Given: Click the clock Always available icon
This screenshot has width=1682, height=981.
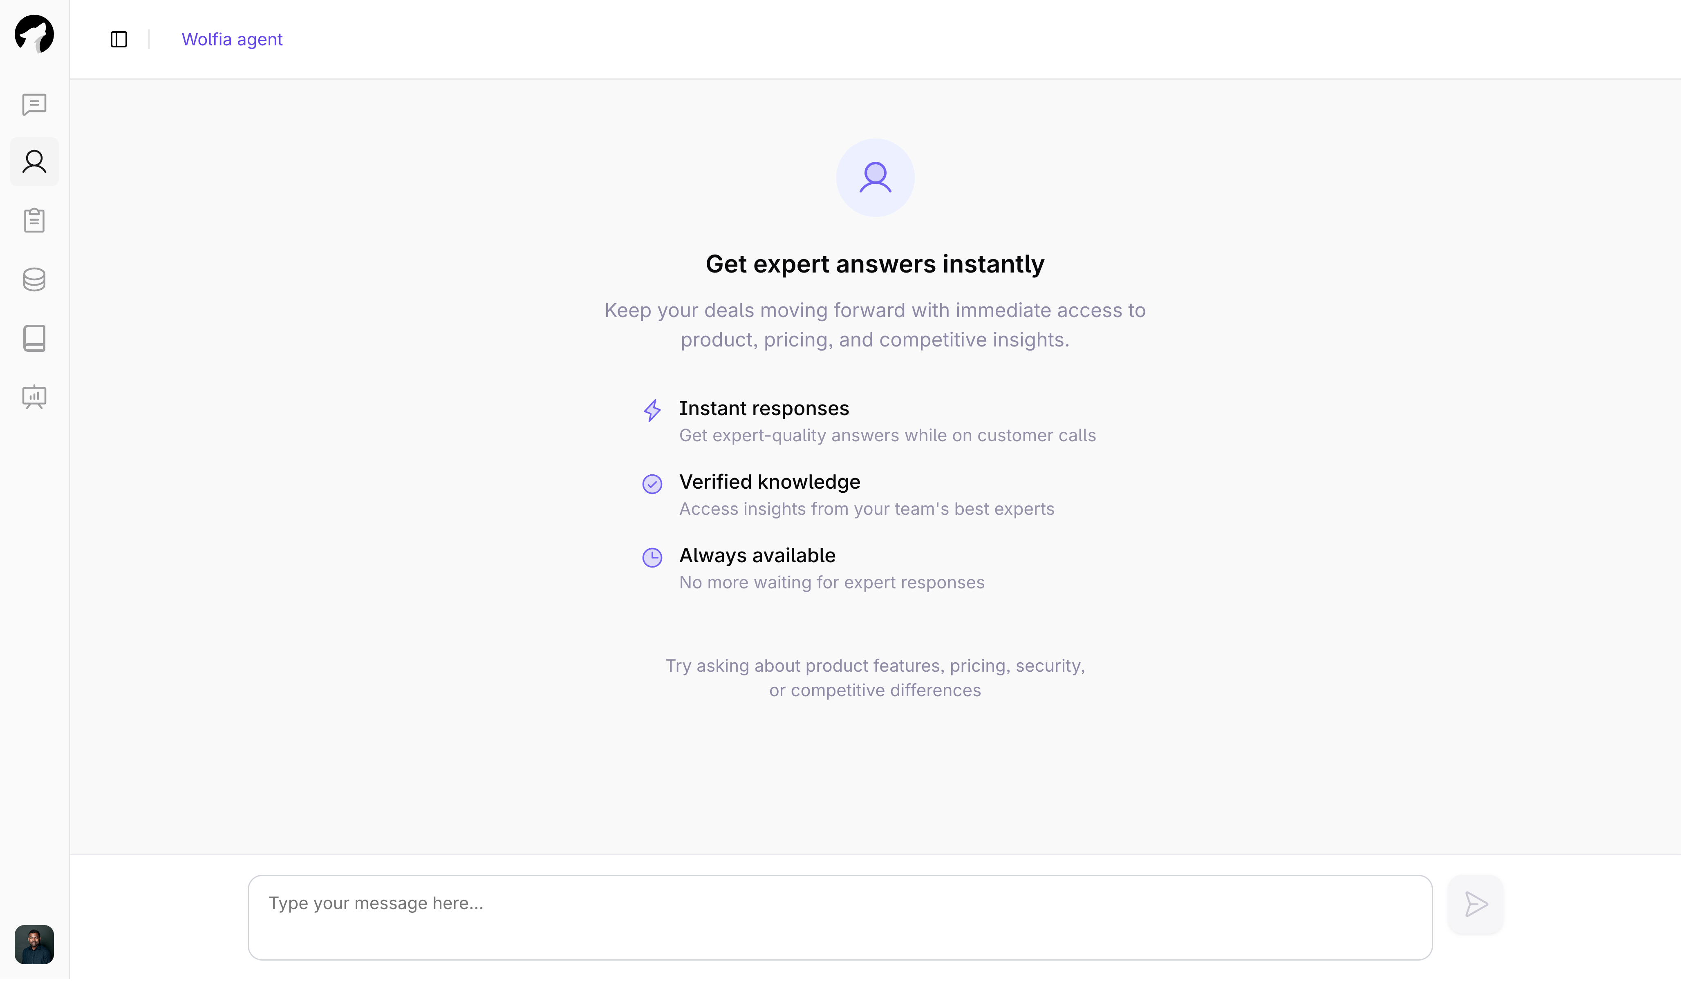Looking at the screenshot, I should pos(652,557).
